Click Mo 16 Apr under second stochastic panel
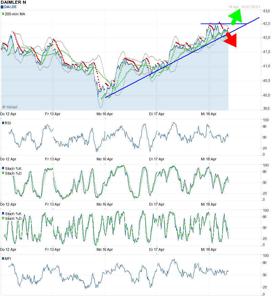The width and height of the screenshot is (271, 297). (105, 249)
